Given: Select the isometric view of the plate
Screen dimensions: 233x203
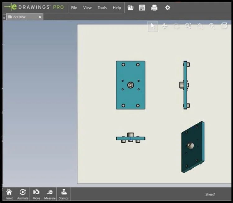Looking at the screenshot, I should [x=193, y=147].
